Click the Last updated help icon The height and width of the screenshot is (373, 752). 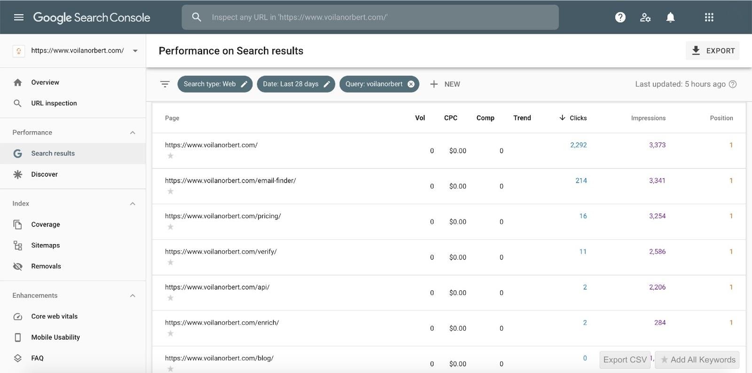pyautogui.click(x=732, y=84)
